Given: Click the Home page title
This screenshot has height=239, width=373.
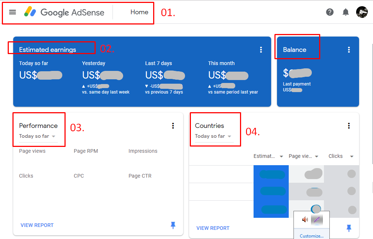Looking at the screenshot, I should [139, 12].
